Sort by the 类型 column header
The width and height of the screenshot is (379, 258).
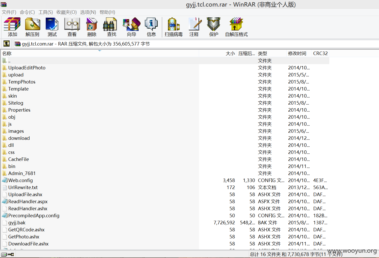(271, 53)
